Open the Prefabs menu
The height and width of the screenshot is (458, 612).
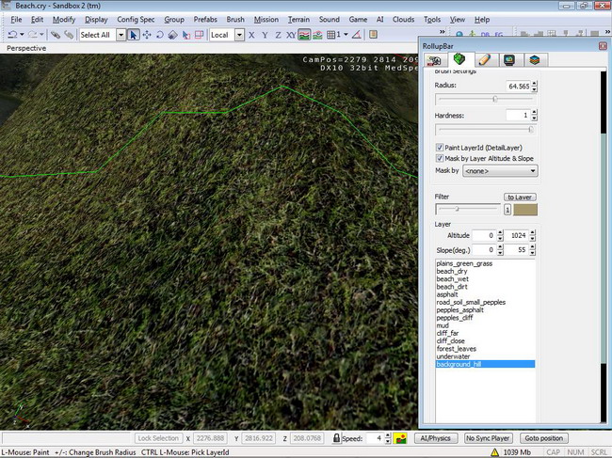coord(205,20)
